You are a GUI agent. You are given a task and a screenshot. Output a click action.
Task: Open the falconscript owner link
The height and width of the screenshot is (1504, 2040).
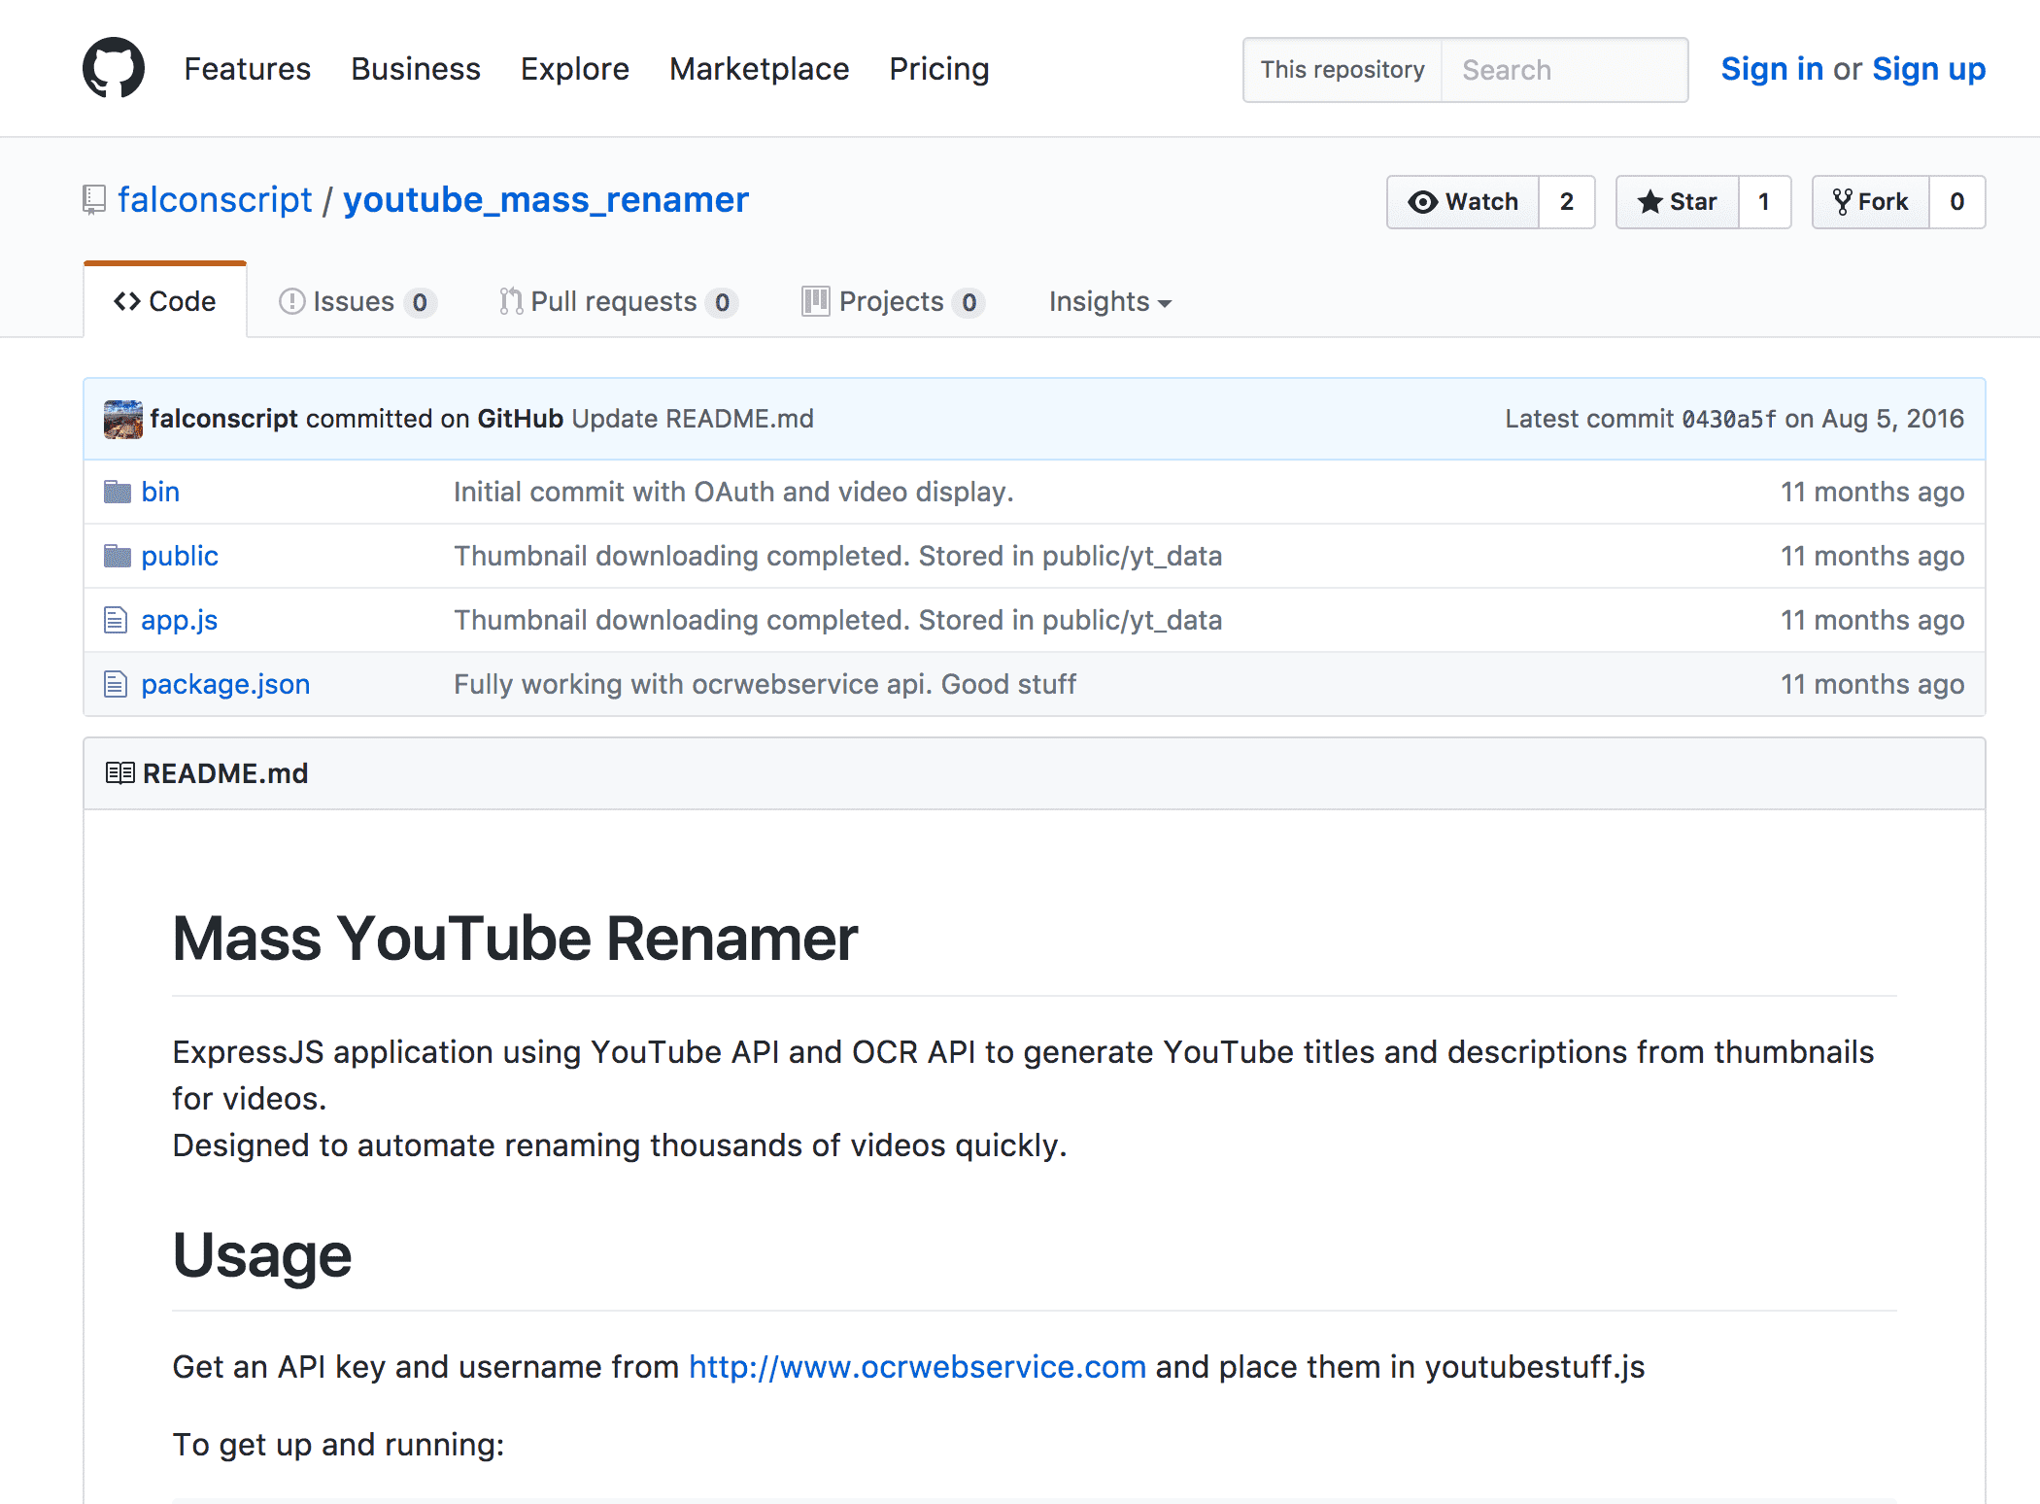click(216, 199)
